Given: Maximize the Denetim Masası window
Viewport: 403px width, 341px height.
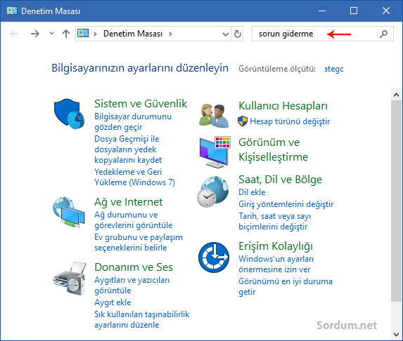Looking at the screenshot, I should 354,11.
